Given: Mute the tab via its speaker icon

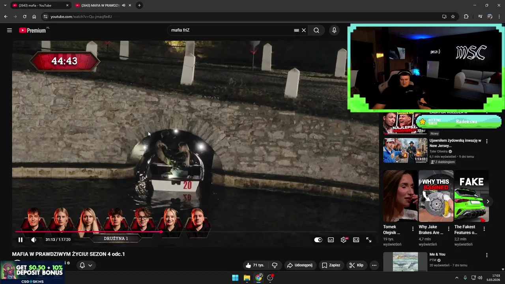Looking at the screenshot, I should (123, 6).
